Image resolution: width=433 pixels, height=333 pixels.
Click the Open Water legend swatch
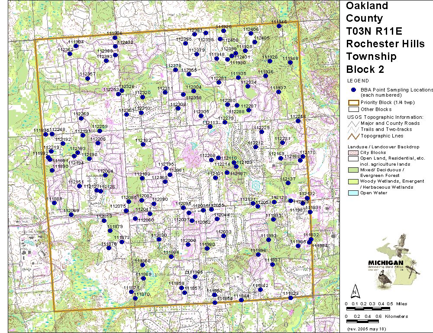[353, 193]
